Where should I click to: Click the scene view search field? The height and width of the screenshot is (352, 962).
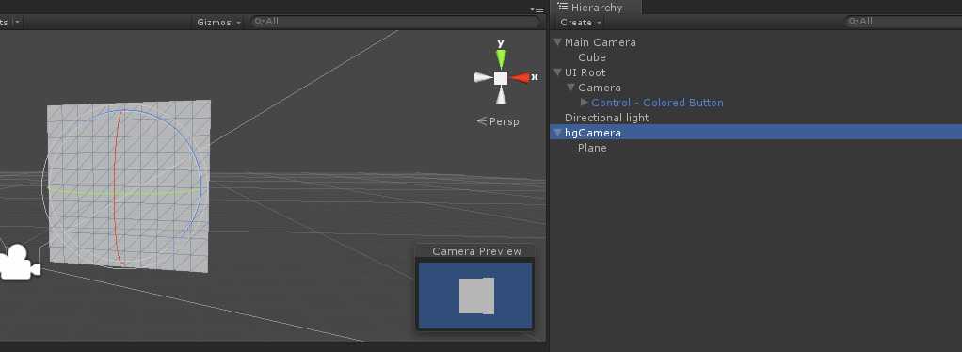[x=396, y=22]
